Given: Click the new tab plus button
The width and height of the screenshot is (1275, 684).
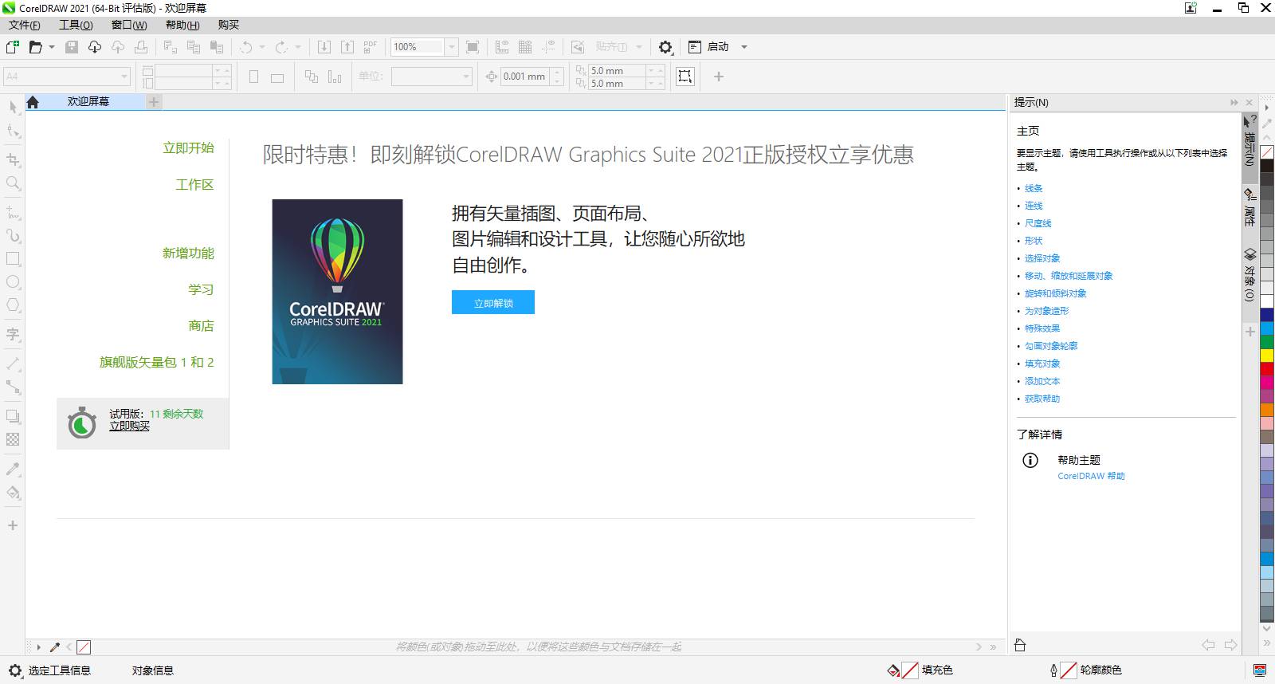Looking at the screenshot, I should (154, 102).
